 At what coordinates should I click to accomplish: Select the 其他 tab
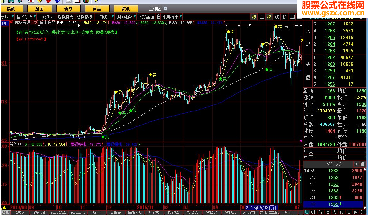point(288,212)
